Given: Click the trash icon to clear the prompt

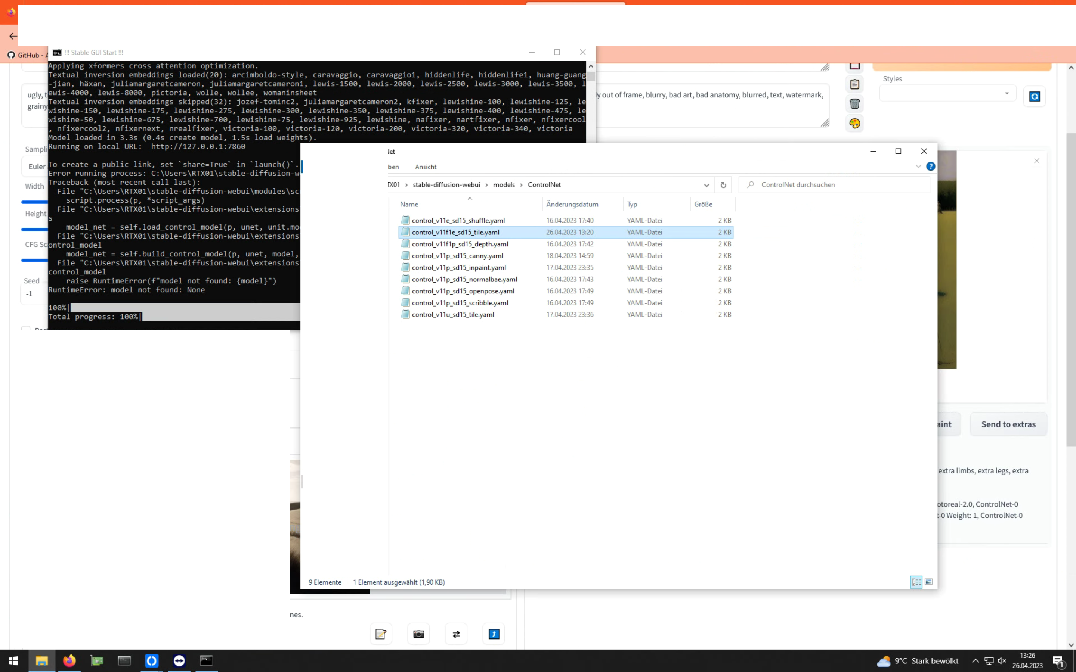Looking at the screenshot, I should click(x=854, y=103).
